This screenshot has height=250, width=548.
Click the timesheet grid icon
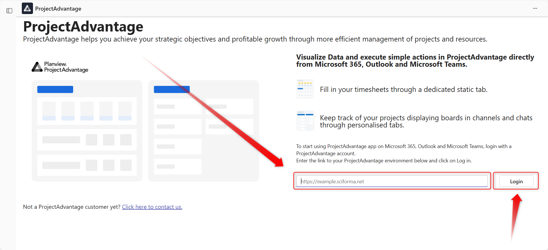tap(305, 89)
